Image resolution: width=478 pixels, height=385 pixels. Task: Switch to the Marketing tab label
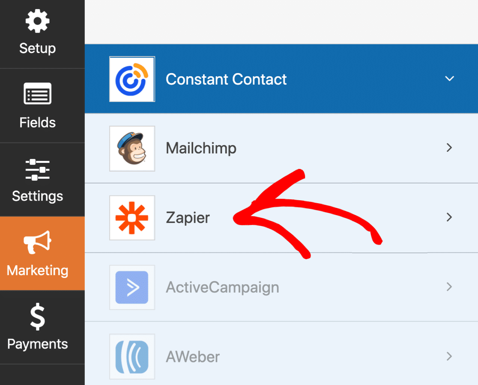pyautogui.click(x=37, y=270)
